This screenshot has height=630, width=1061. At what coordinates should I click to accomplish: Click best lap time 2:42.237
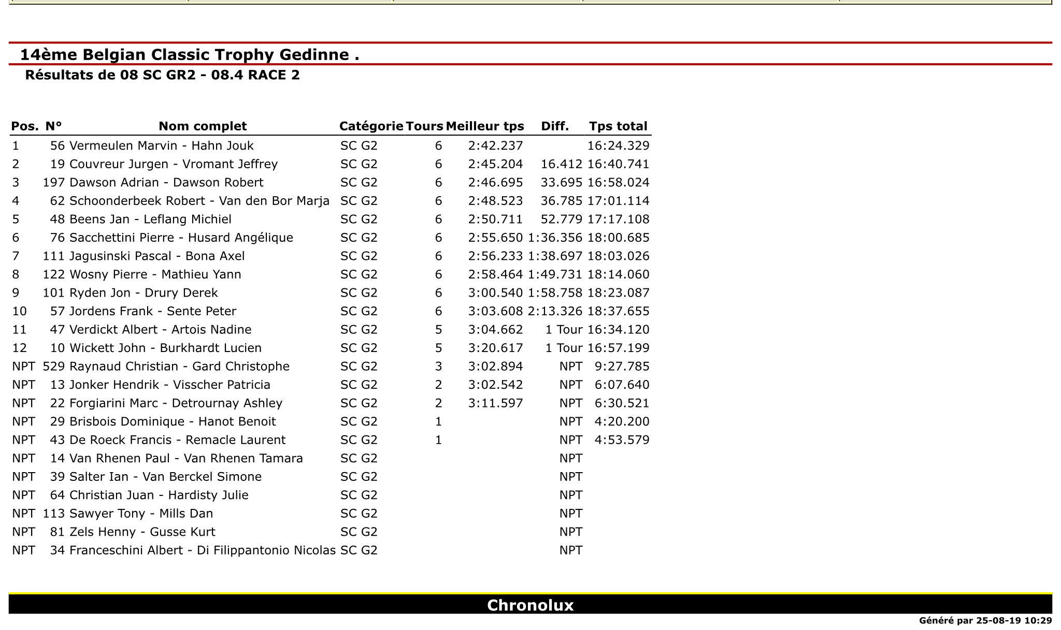coord(495,146)
